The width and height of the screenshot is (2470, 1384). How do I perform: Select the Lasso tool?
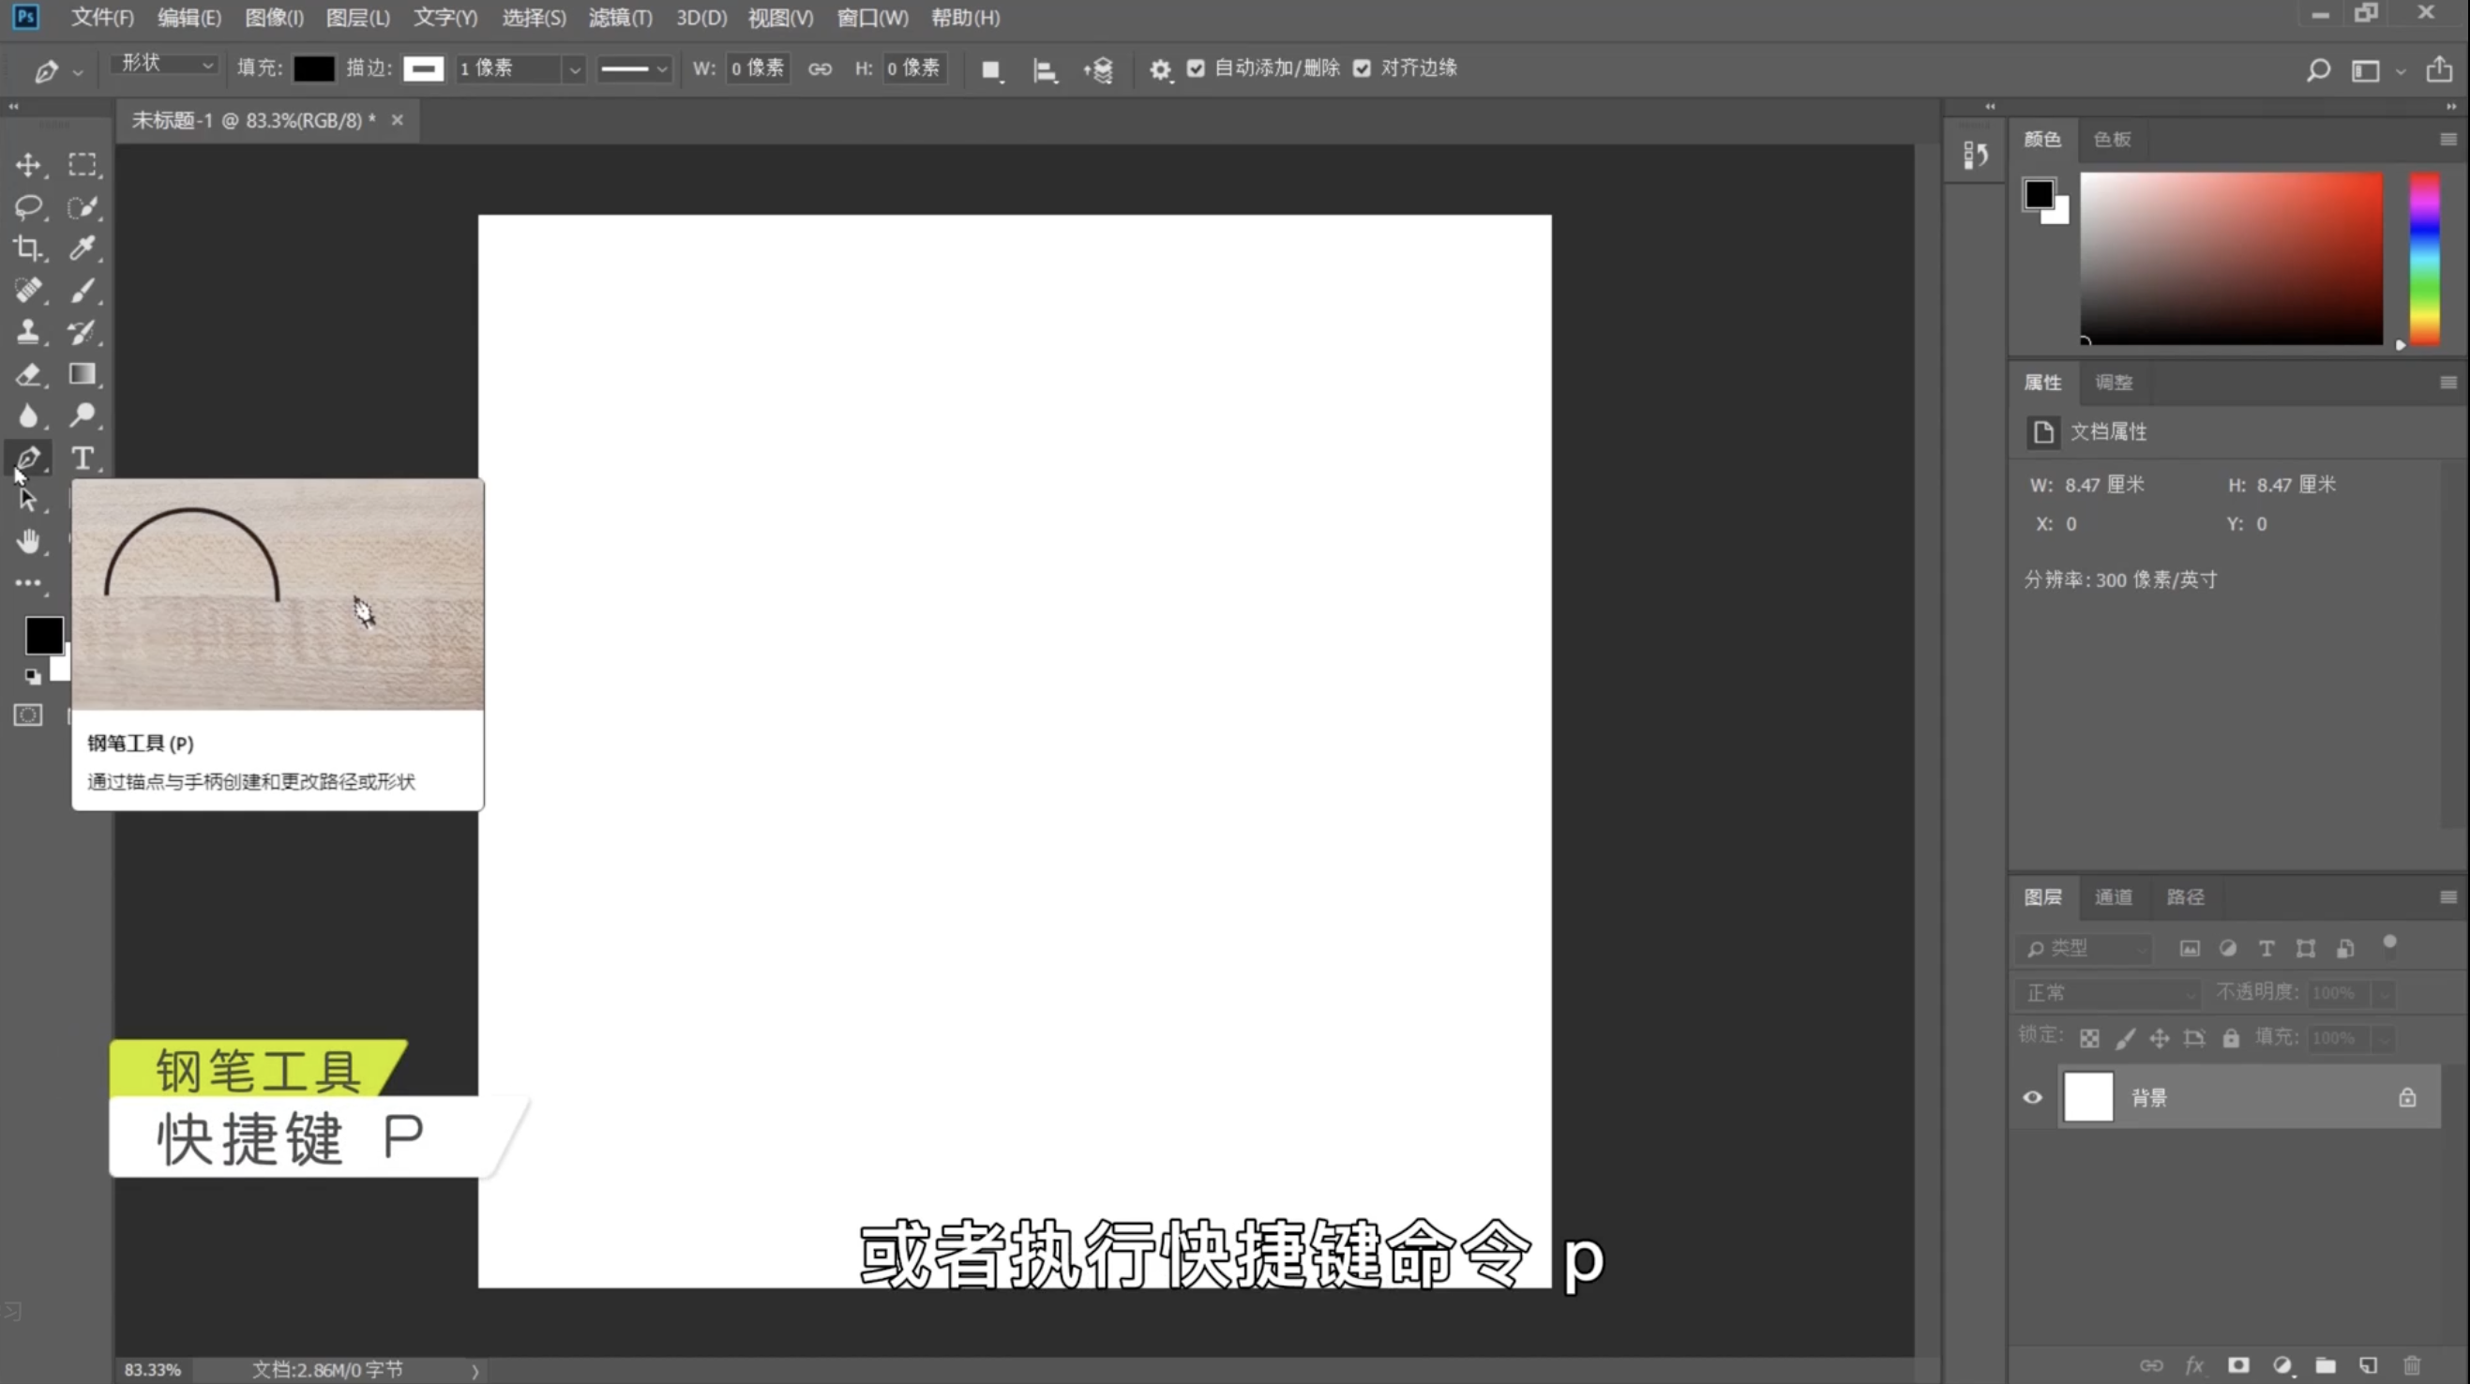coord(28,207)
